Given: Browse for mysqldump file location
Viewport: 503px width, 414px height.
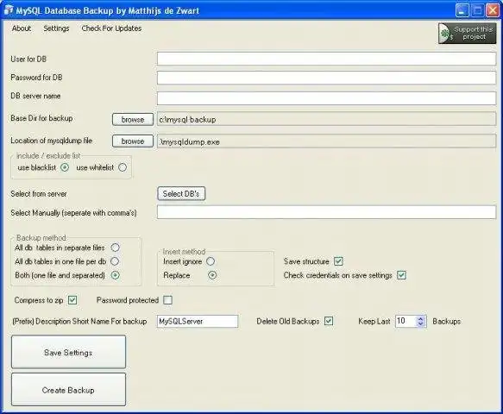Looking at the screenshot, I should [x=133, y=141].
